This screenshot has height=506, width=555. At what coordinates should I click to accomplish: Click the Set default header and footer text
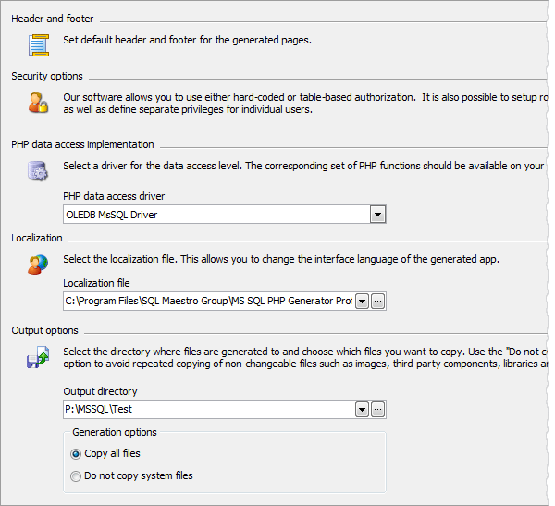tap(187, 40)
